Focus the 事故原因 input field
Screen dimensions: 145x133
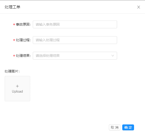point(75,25)
